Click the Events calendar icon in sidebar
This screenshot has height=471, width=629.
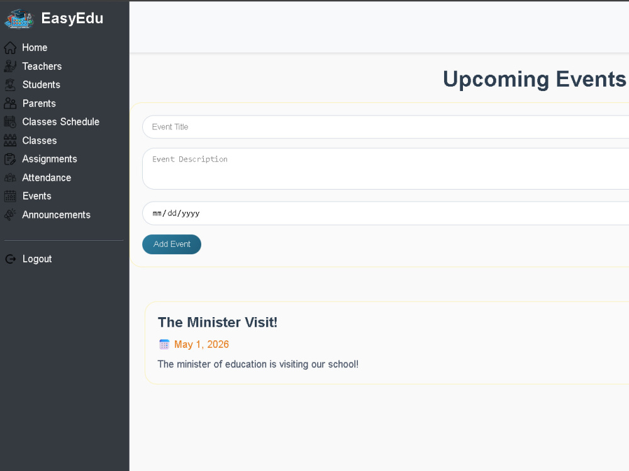(x=10, y=196)
